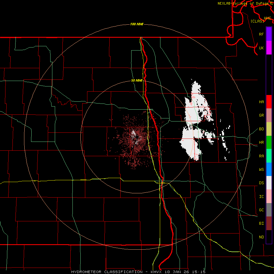Screen dimensions: 274x274
Task: Click the GR salmon legend color swatch
Action: (269, 115)
